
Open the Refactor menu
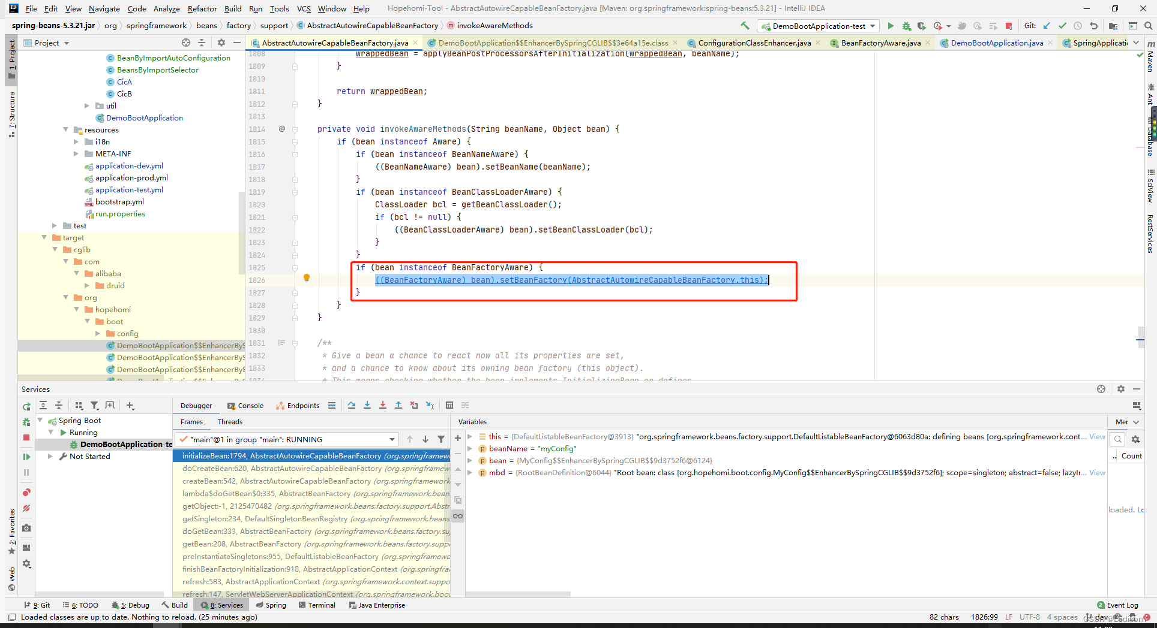click(x=202, y=8)
